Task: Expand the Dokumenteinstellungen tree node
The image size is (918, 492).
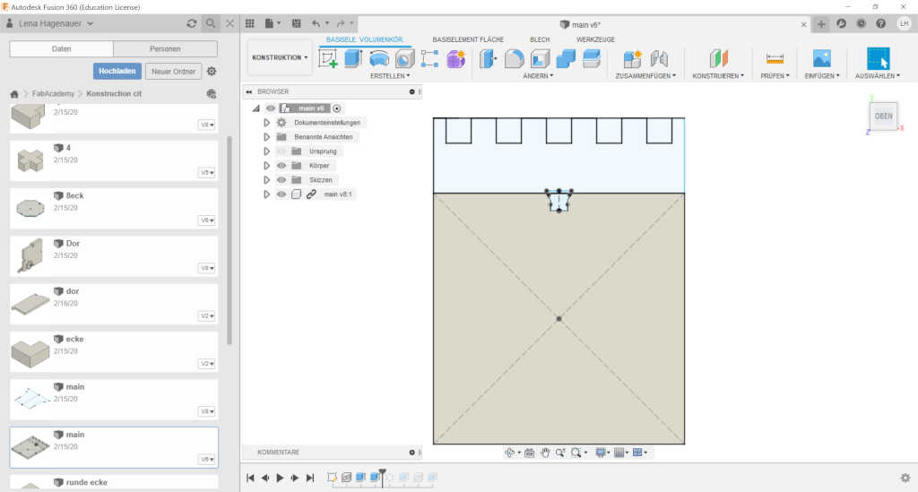Action: 266,122
